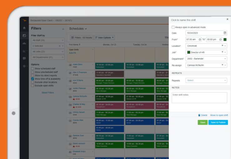Check Show unscheduled staff option

(32, 72)
